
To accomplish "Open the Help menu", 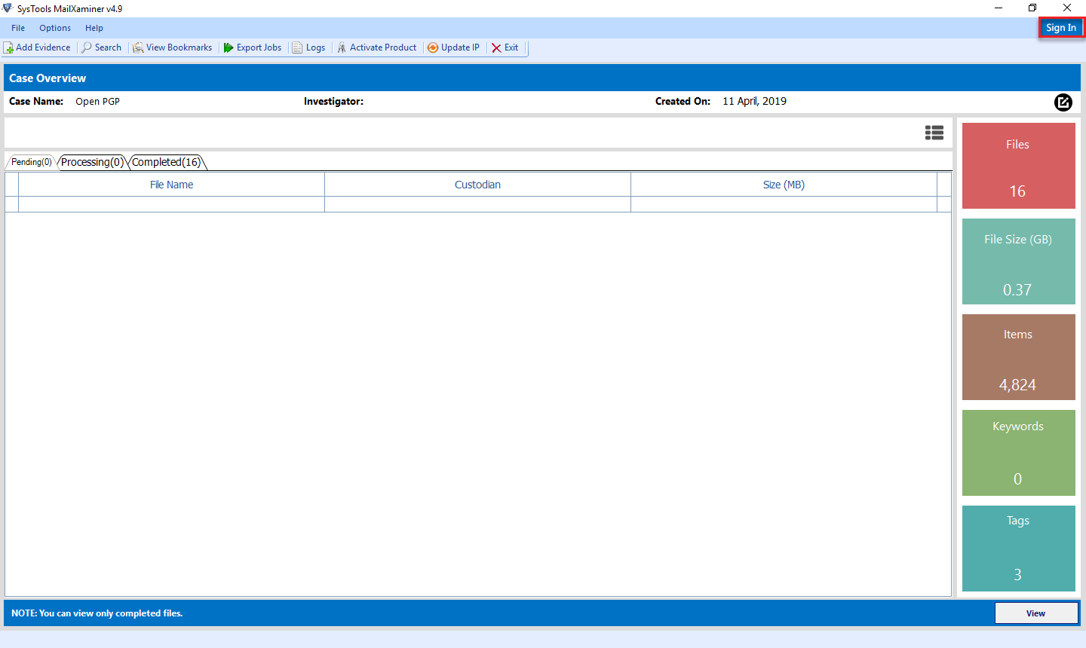I will pyautogui.click(x=94, y=28).
